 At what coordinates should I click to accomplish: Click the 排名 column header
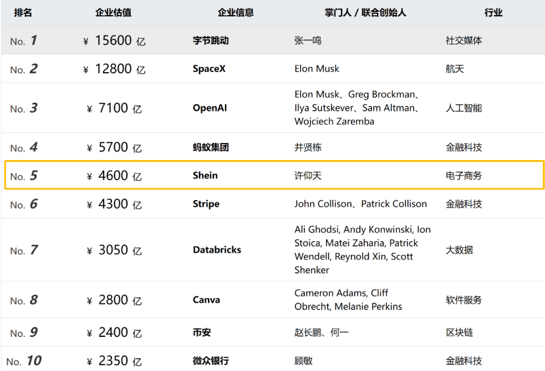[23, 12]
